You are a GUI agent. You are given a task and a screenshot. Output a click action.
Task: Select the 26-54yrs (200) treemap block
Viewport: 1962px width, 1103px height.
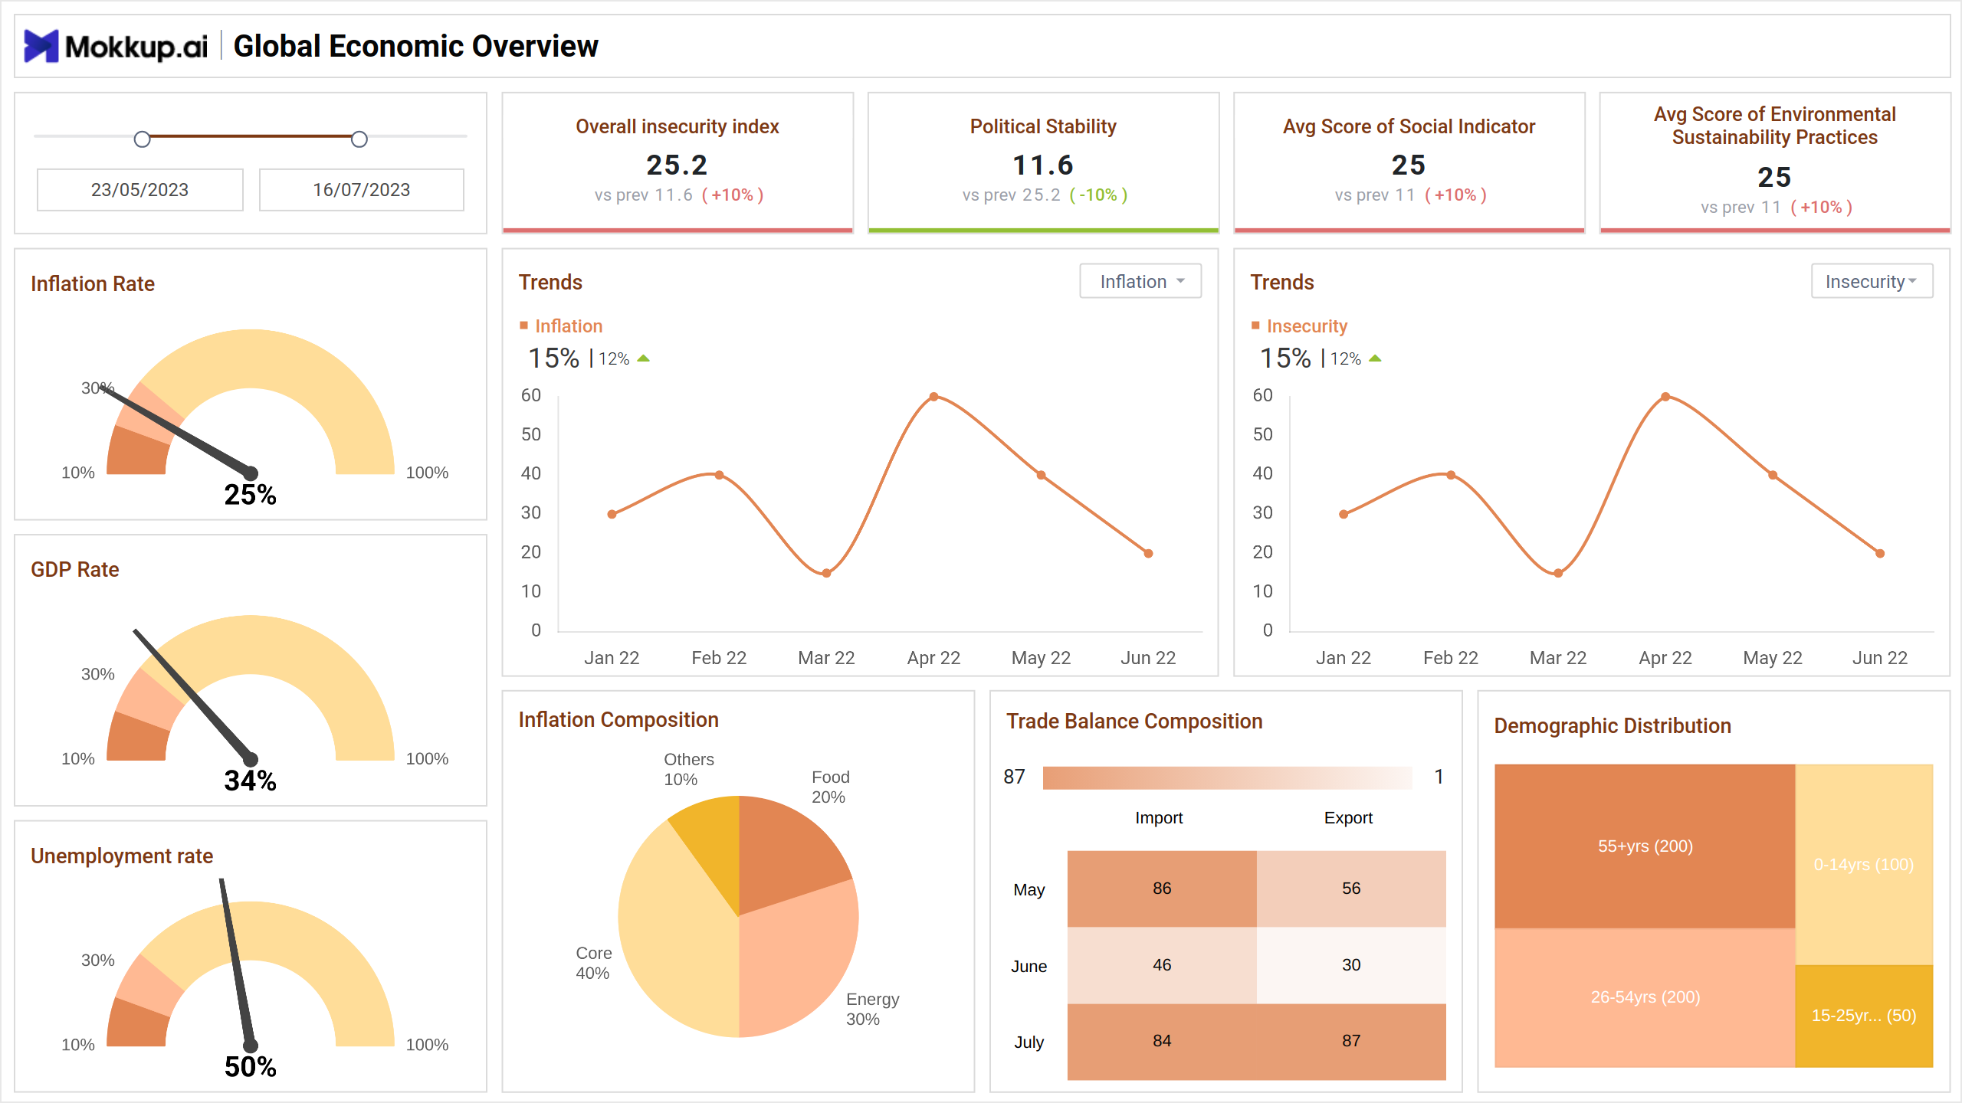[1645, 997]
